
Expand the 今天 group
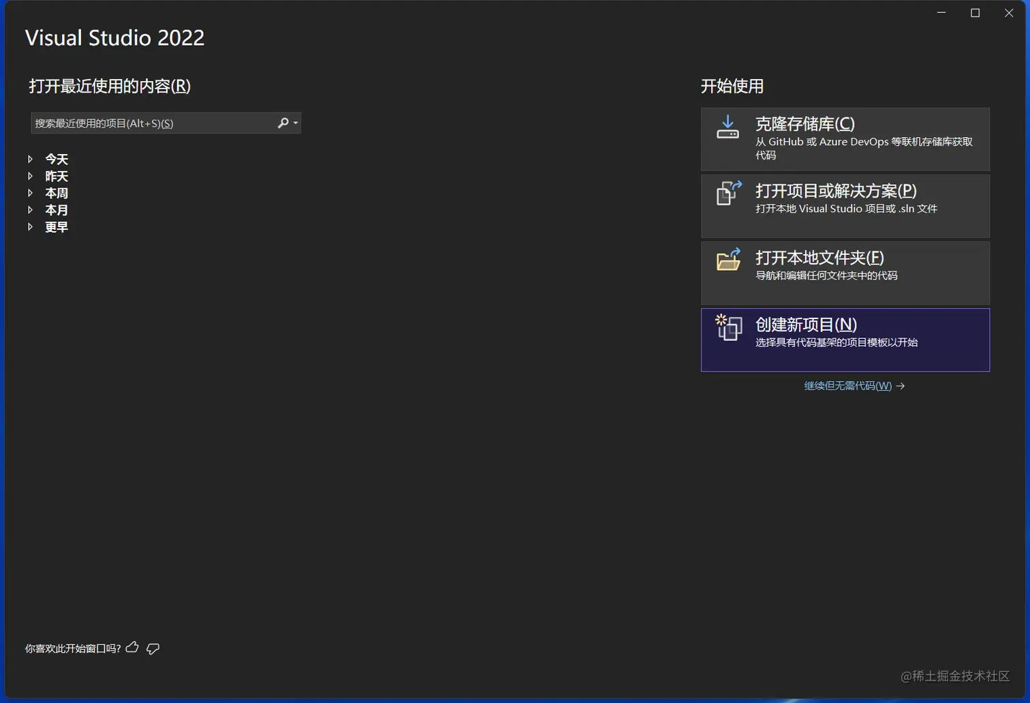(x=30, y=159)
